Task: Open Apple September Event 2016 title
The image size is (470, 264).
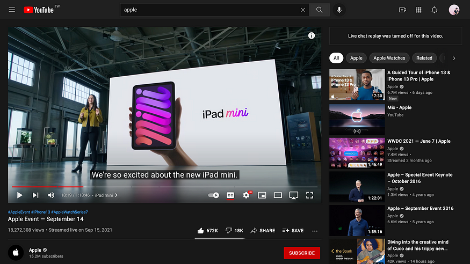Action: tap(420, 208)
